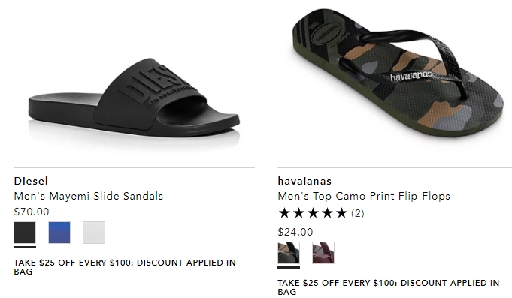This screenshot has height=298, width=512.
Task: Click the first star in the havaianas rating
Action: pos(285,213)
